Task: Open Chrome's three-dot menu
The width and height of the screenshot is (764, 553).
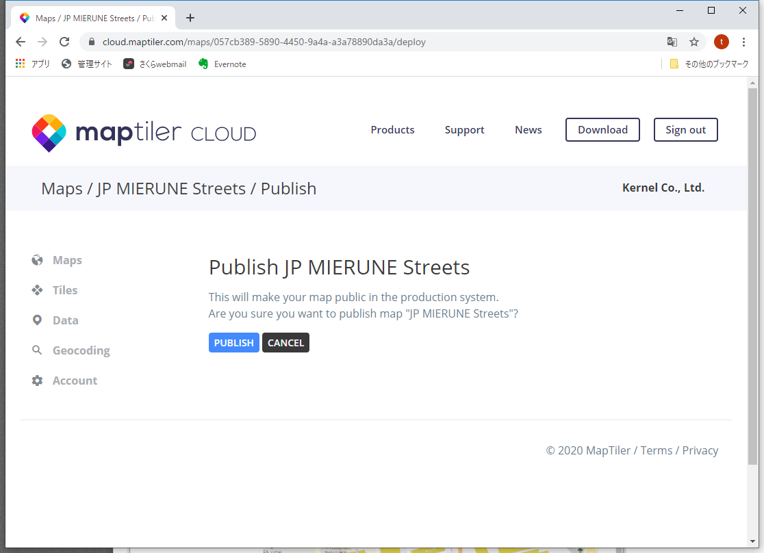Action: pos(744,42)
